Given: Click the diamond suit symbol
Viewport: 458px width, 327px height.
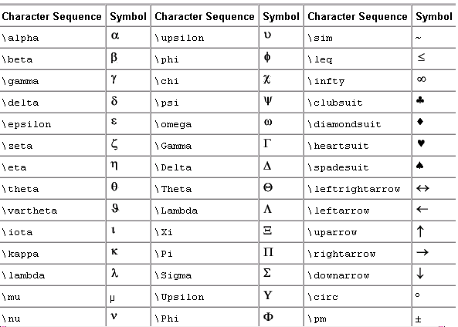Looking at the screenshot, I should pos(420,121).
